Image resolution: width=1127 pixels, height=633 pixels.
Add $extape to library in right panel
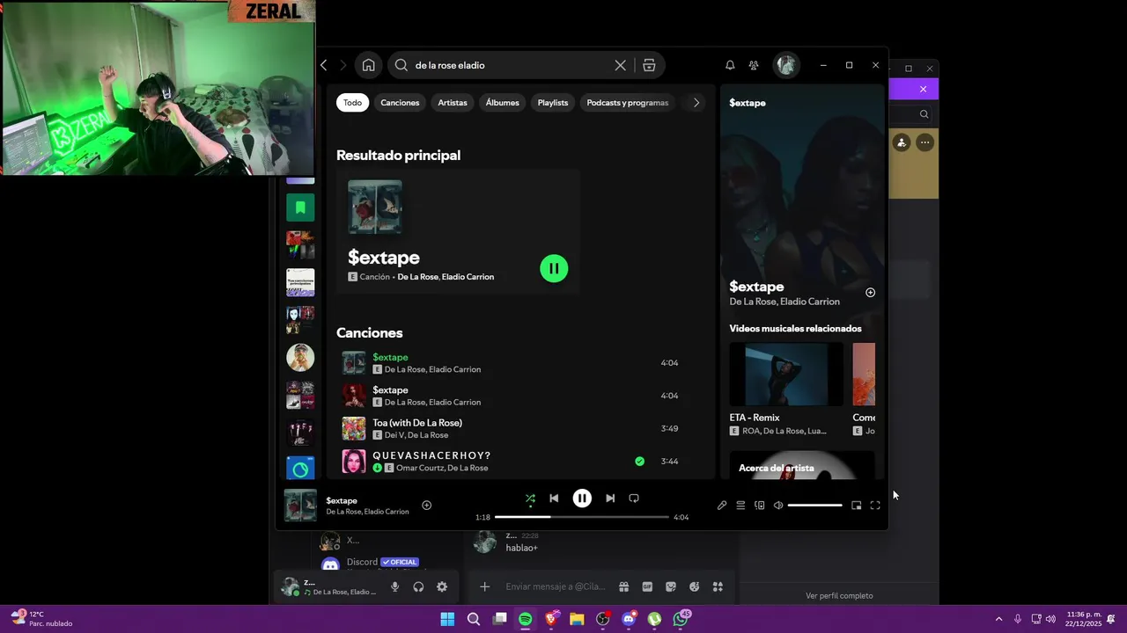coord(870,293)
